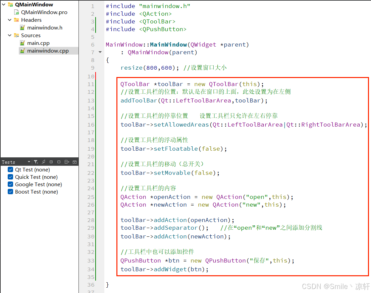Viewport: 371px width, 293px height.
Task: Click line number 25 in the gutter
Action: pos(91,197)
